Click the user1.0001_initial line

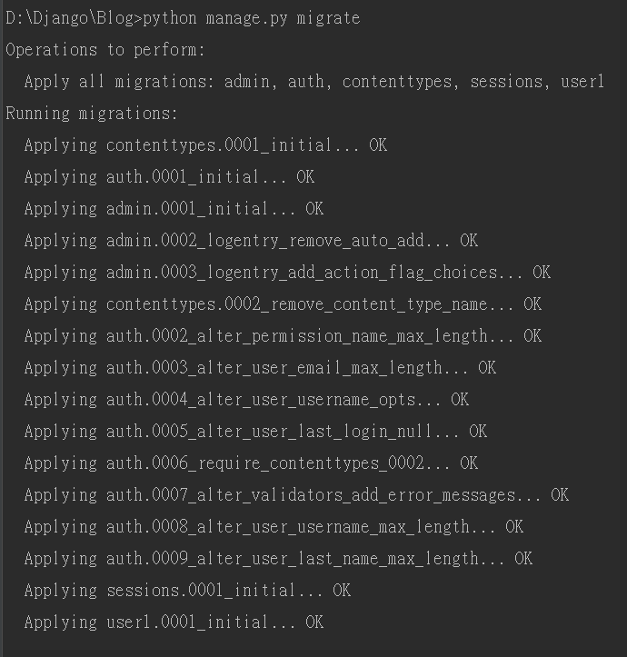(x=174, y=623)
